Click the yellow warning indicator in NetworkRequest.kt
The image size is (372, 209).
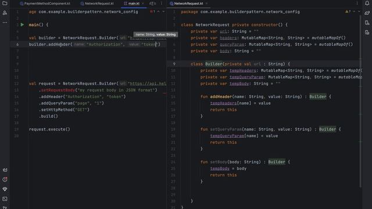click(348, 12)
